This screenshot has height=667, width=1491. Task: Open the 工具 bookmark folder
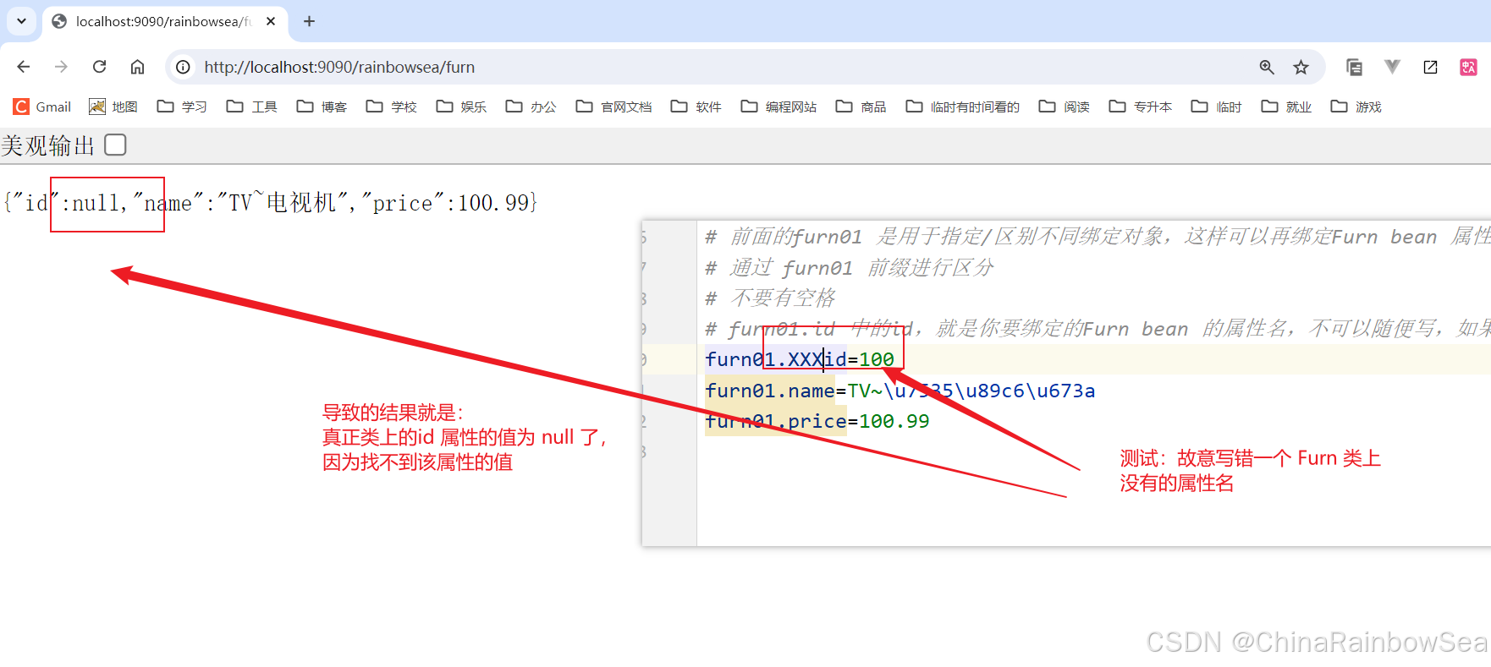tap(252, 107)
